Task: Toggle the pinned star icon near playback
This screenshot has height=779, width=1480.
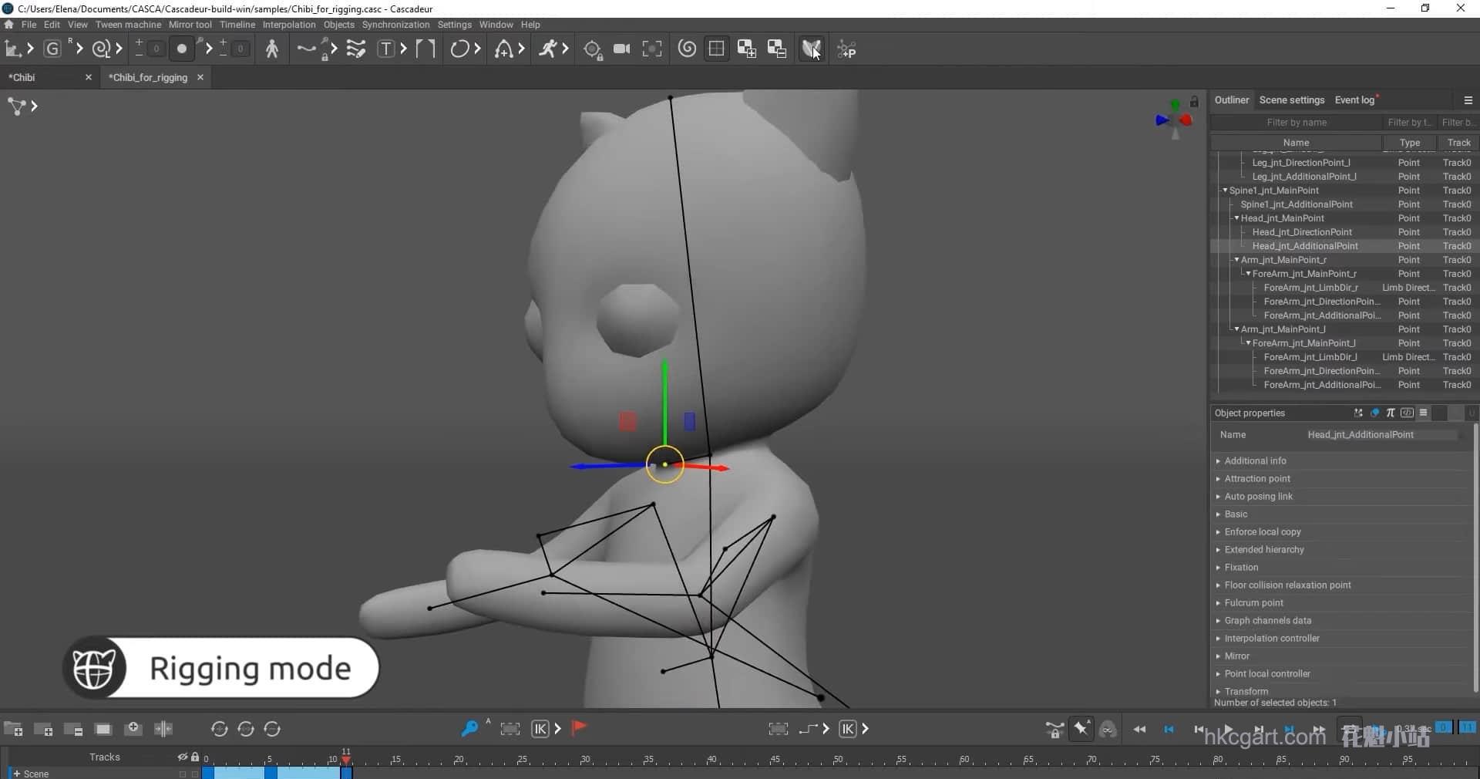Action: click(x=1081, y=729)
